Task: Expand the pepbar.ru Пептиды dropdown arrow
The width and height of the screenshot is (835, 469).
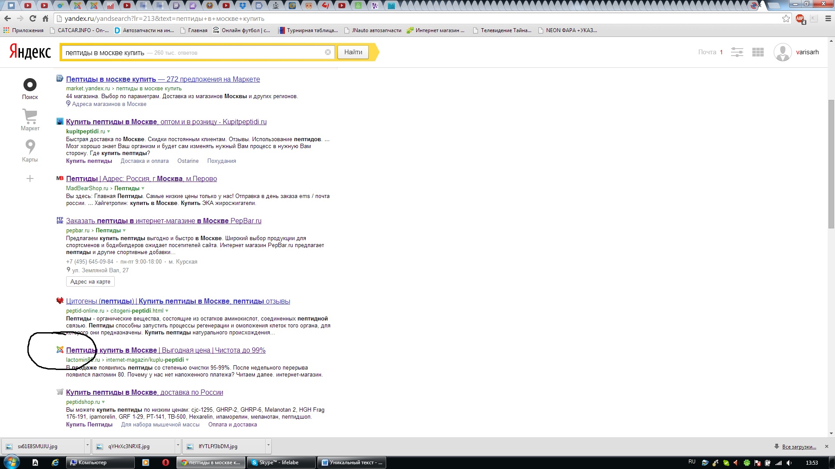Action: coord(124,231)
